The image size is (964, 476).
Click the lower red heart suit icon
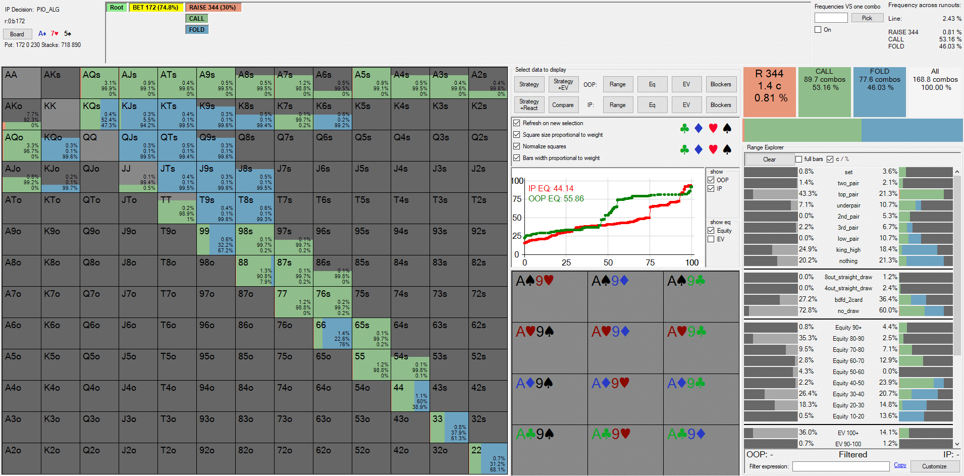[x=713, y=149]
